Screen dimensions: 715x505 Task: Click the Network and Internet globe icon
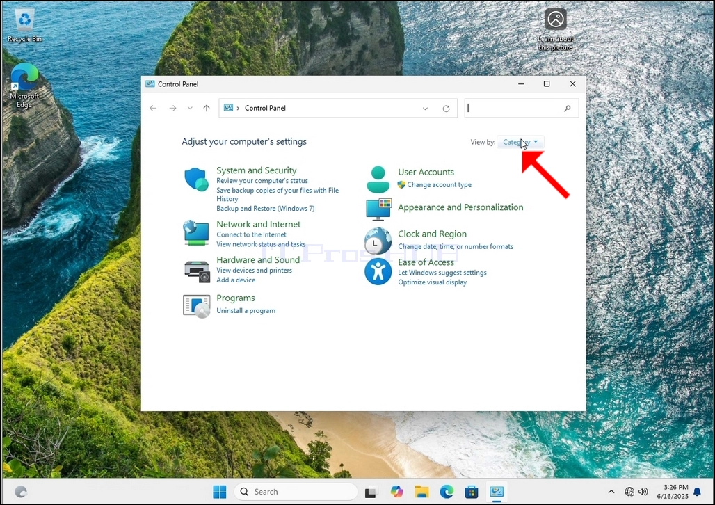click(x=196, y=232)
